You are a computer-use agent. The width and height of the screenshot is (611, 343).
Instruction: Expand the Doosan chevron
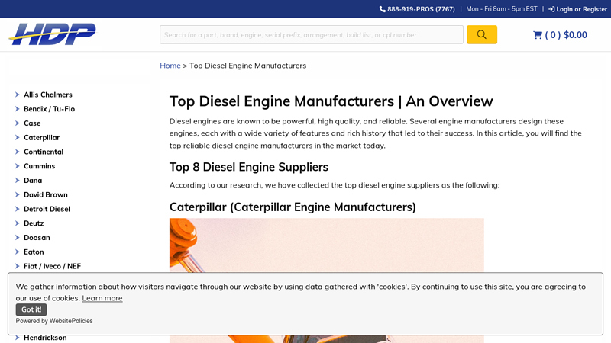tap(17, 238)
